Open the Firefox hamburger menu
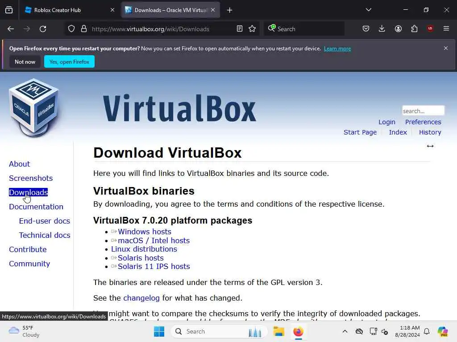457x342 pixels. 446,28
